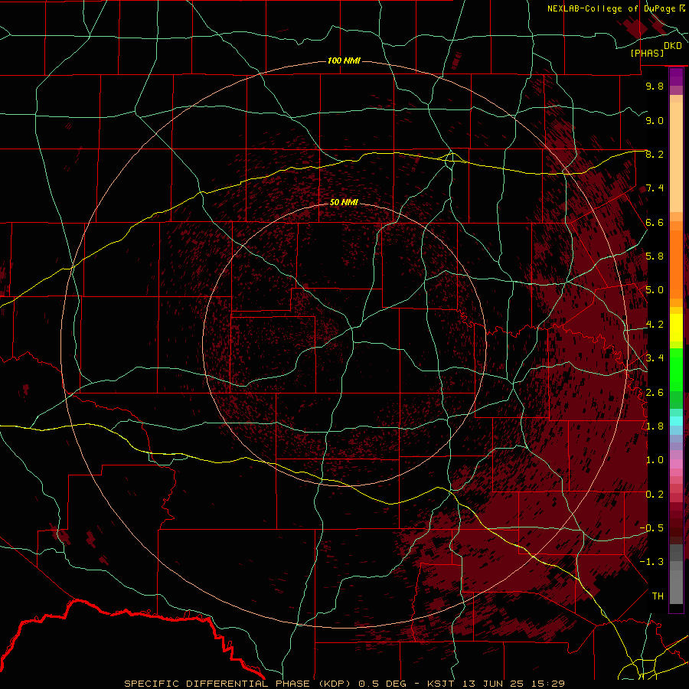Click the 5.8 scale value
689x689 pixels.
coord(655,256)
